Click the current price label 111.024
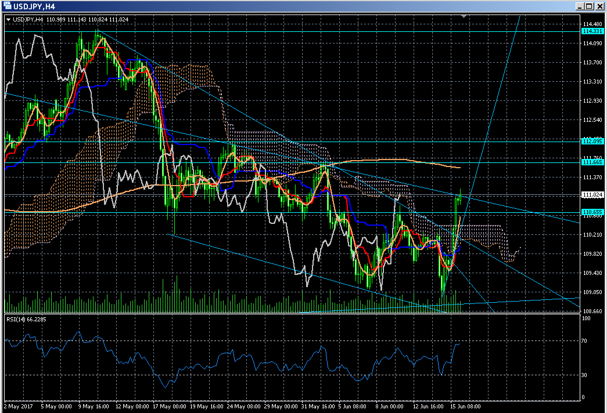This screenshot has height=413, width=607. (x=592, y=195)
